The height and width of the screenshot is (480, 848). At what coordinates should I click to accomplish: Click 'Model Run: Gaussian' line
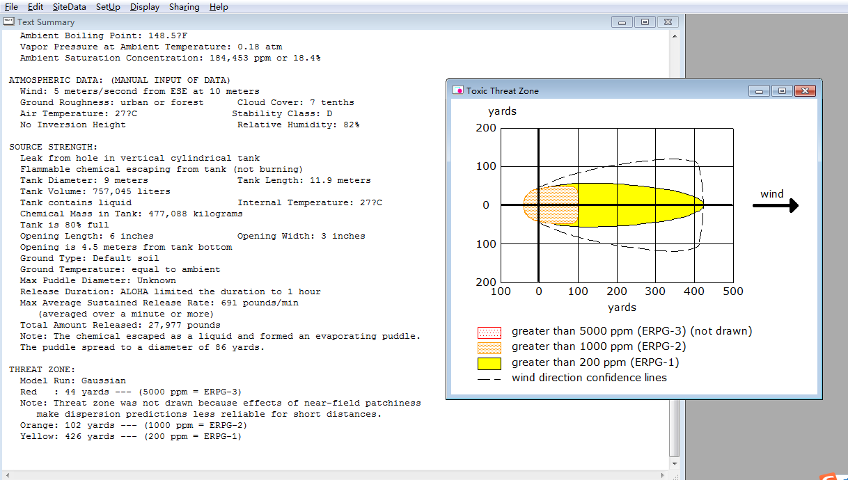tap(73, 381)
